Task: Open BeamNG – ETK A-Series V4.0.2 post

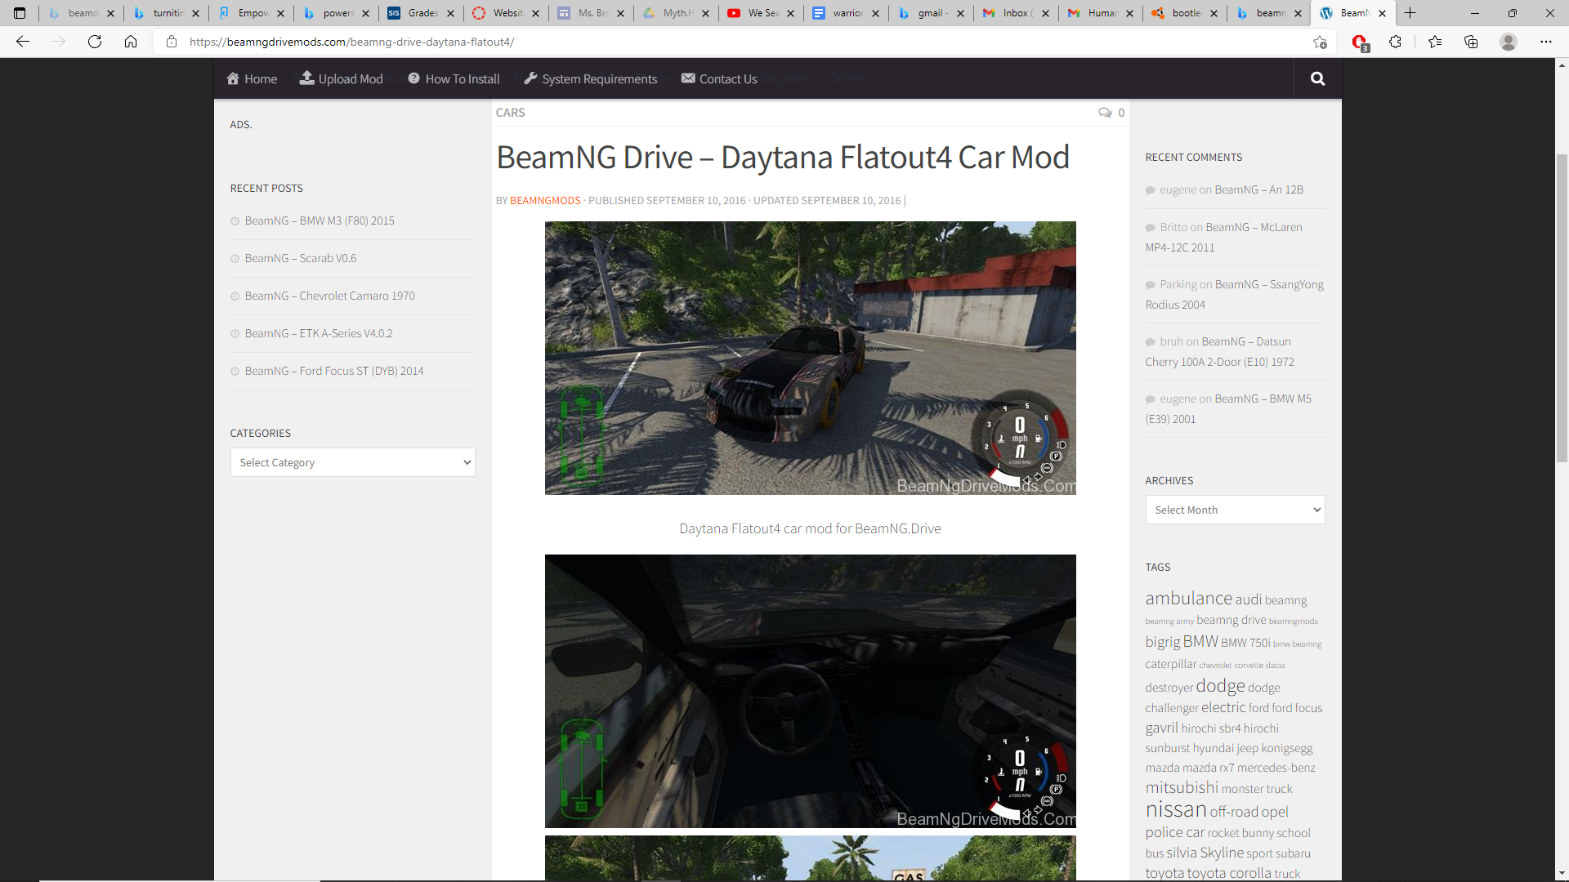Action: (319, 333)
